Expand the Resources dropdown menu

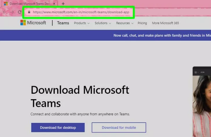point(125,23)
